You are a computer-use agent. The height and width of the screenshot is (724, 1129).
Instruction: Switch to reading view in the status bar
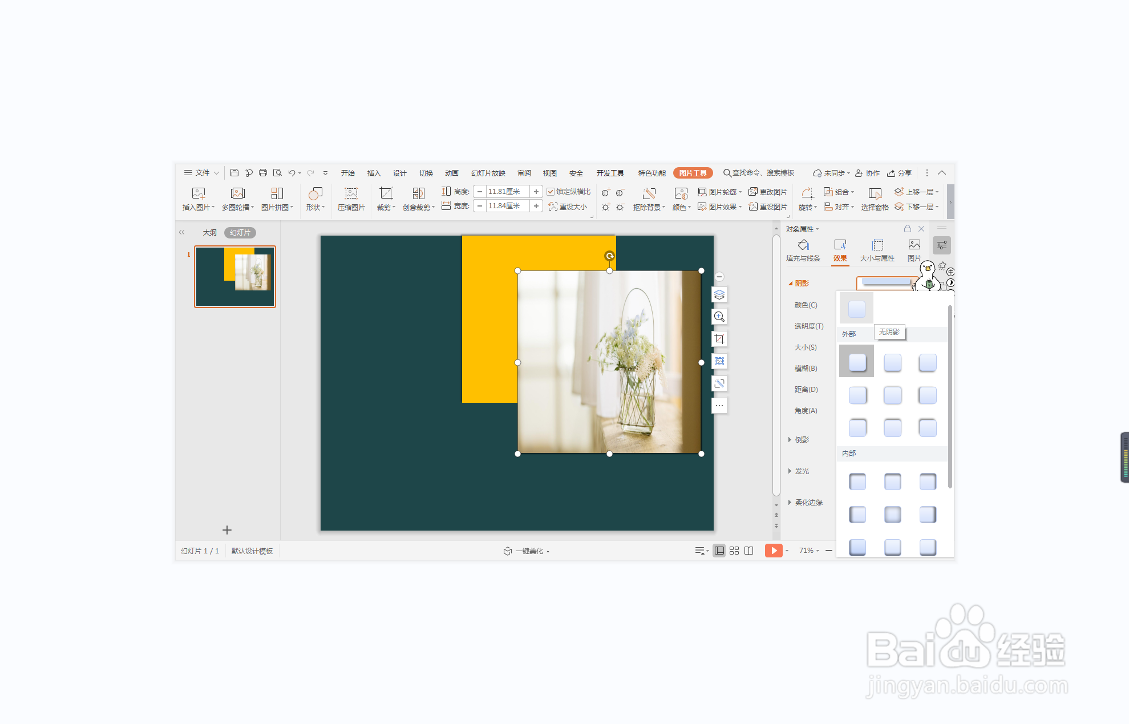coord(749,551)
